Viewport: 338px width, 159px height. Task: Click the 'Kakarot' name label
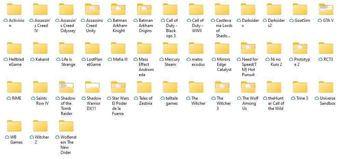tap(42, 59)
